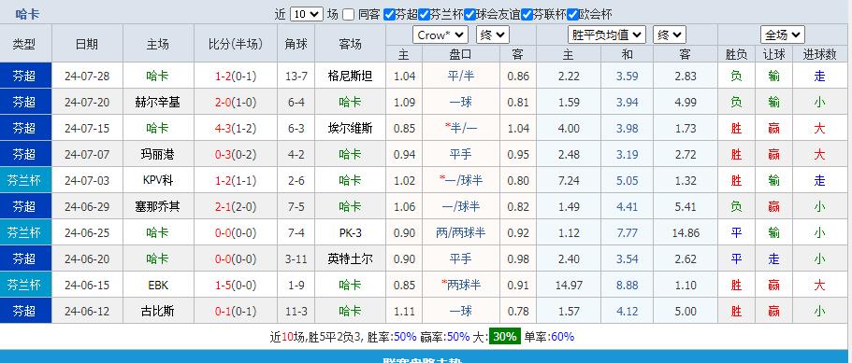
Task: Open the Crow* bookmaker dropdown
Action: click(x=440, y=35)
